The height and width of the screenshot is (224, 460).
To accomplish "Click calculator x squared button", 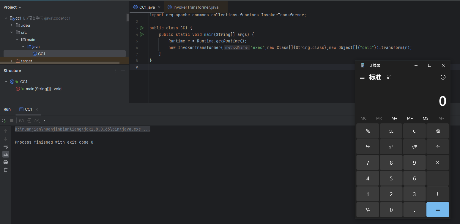I will tap(391, 147).
